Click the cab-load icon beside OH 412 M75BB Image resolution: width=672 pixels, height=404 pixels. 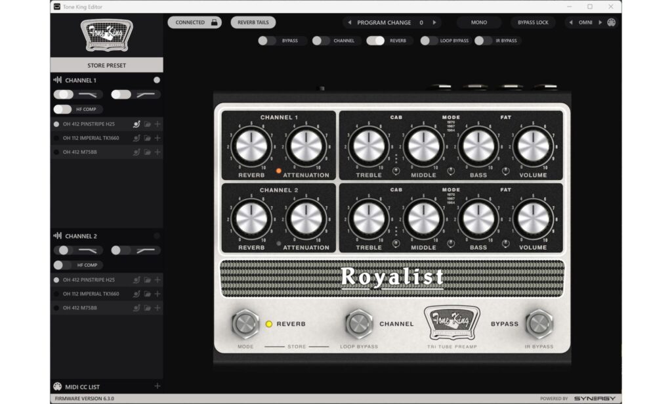pos(136,151)
